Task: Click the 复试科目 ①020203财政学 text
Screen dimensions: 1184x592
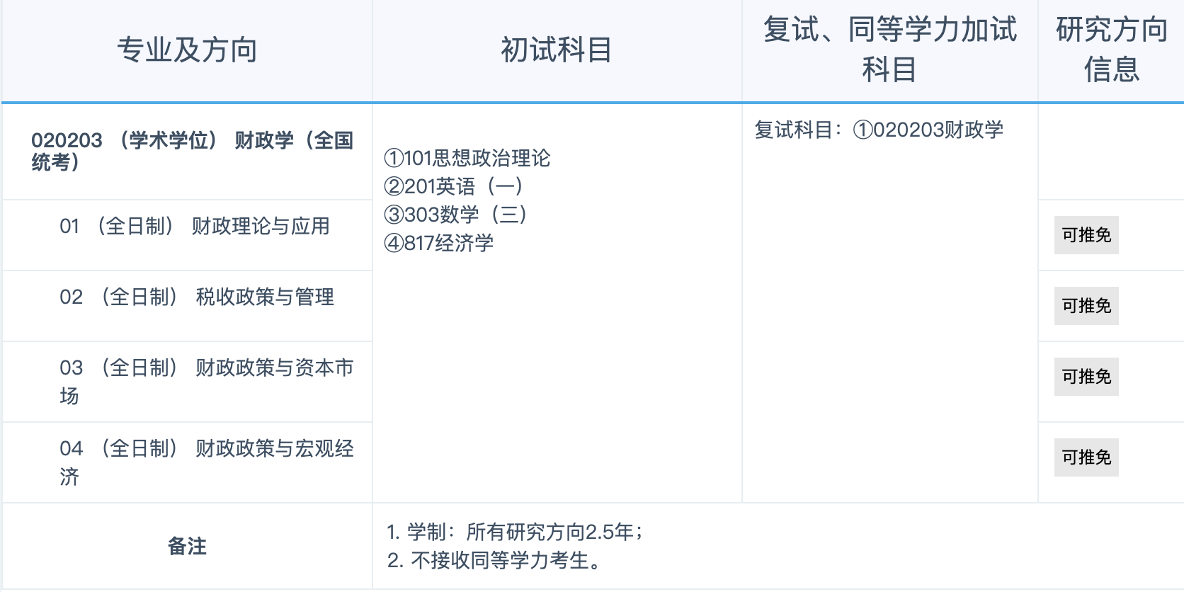Action: click(879, 130)
